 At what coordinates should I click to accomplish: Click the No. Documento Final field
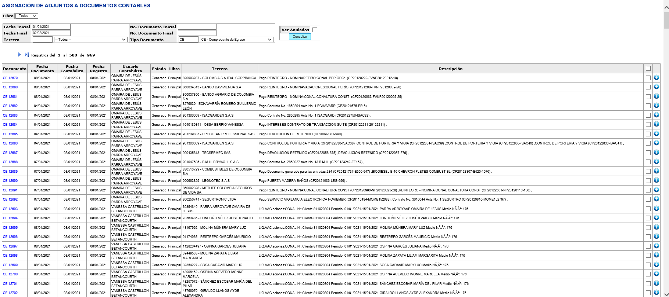(197, 33)
